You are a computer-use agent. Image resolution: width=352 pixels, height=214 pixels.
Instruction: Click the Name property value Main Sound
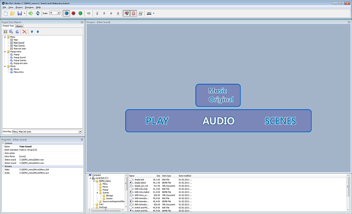[x=26, y=147]
